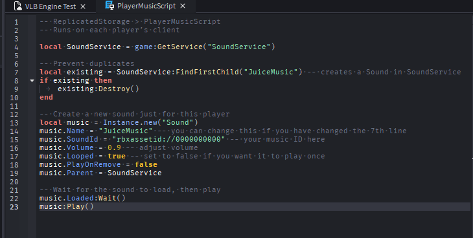Click the 'adjust volume' comment

[162, 147]
